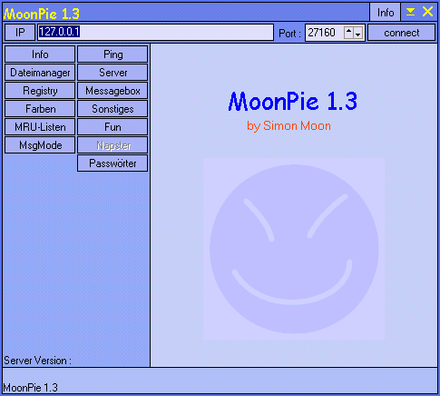This screenshot has width=440, height=396.
Task: Minimize window with the yellow arrow icon
Action: pyautogui.click(x=410, y=12)
